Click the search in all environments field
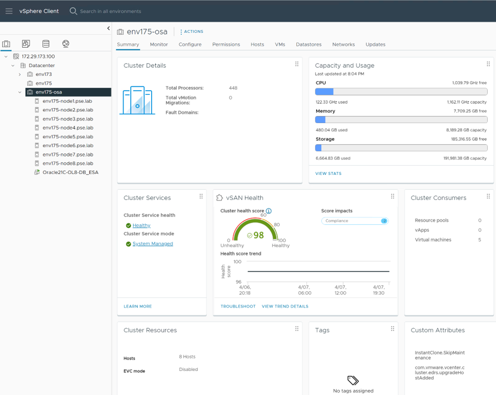The image size is (496, 395). click(x=110, y=11)
